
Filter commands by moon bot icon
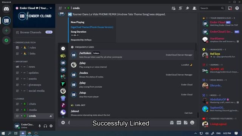pyautogui.click(x=63, y=112)
